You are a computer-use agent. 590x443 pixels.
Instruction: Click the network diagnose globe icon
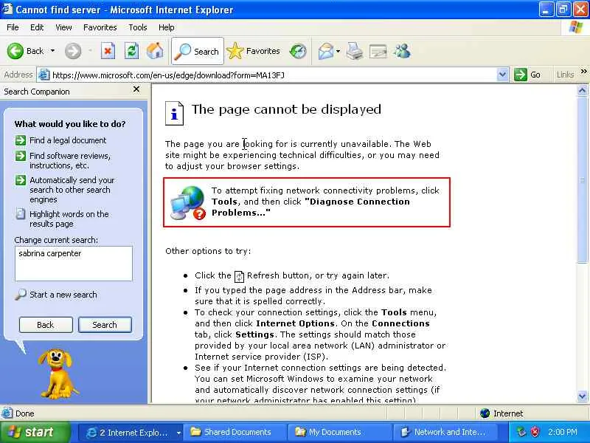(187, 202)
